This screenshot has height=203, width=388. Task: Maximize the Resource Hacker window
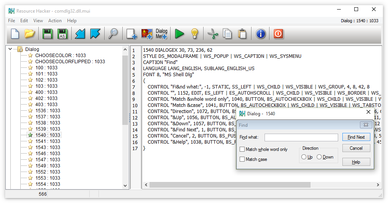(356, 10)
